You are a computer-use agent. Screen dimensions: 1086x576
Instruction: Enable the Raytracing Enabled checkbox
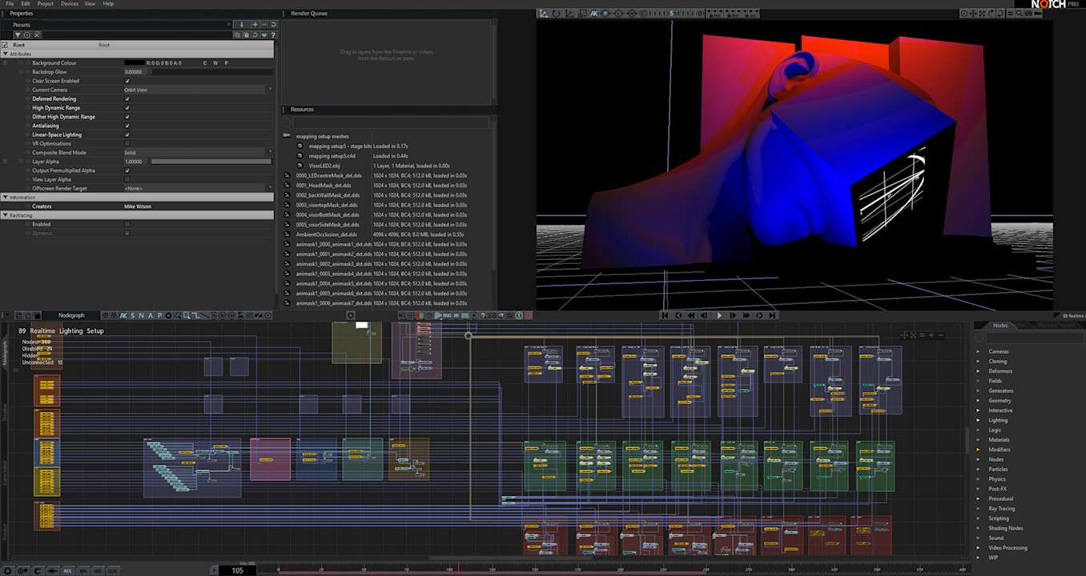(x=127, y=224)
